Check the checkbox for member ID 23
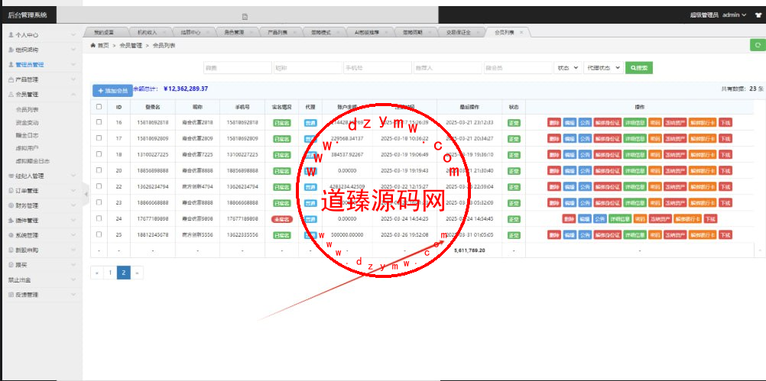The width and height of the screenshot is (766, 381). (99, 202)
